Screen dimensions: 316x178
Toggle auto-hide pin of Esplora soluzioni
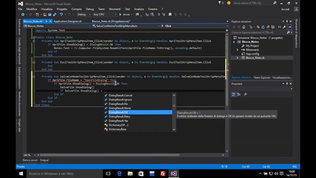tap(287, 21)
